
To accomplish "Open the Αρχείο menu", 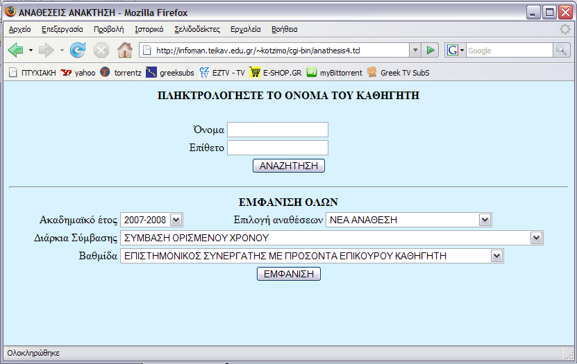I will coord(20,29).
